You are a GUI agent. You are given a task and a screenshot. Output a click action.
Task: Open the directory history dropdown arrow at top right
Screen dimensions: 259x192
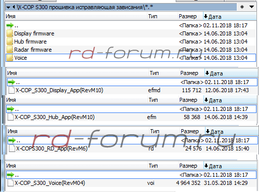pos(251,7)
